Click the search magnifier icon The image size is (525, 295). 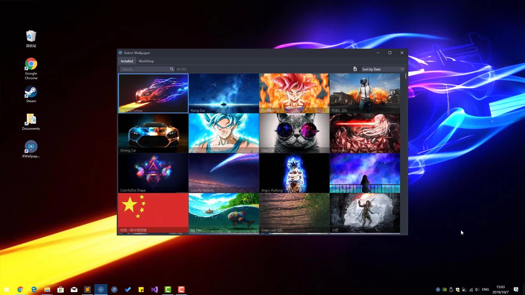click(x=172, y=69)
